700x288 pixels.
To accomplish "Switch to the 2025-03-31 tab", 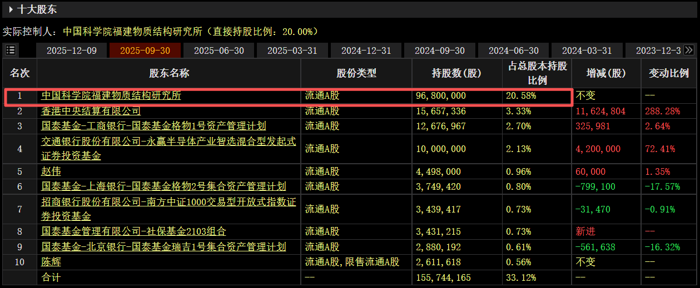I will pyautogui.click(x=292, y=50).
